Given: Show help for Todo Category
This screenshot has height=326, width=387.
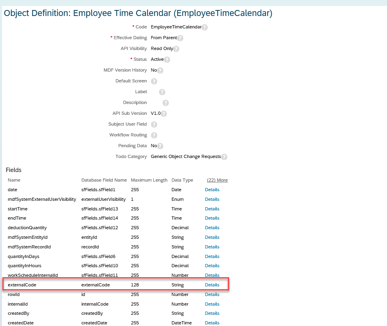Looking at the screenshot, I should [224, 157].
